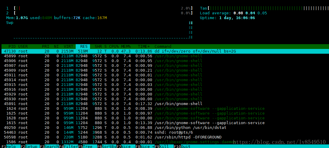Select gnome-shell row with PID 45929
This screenshot has height=148, width=329.
(165, 94)
